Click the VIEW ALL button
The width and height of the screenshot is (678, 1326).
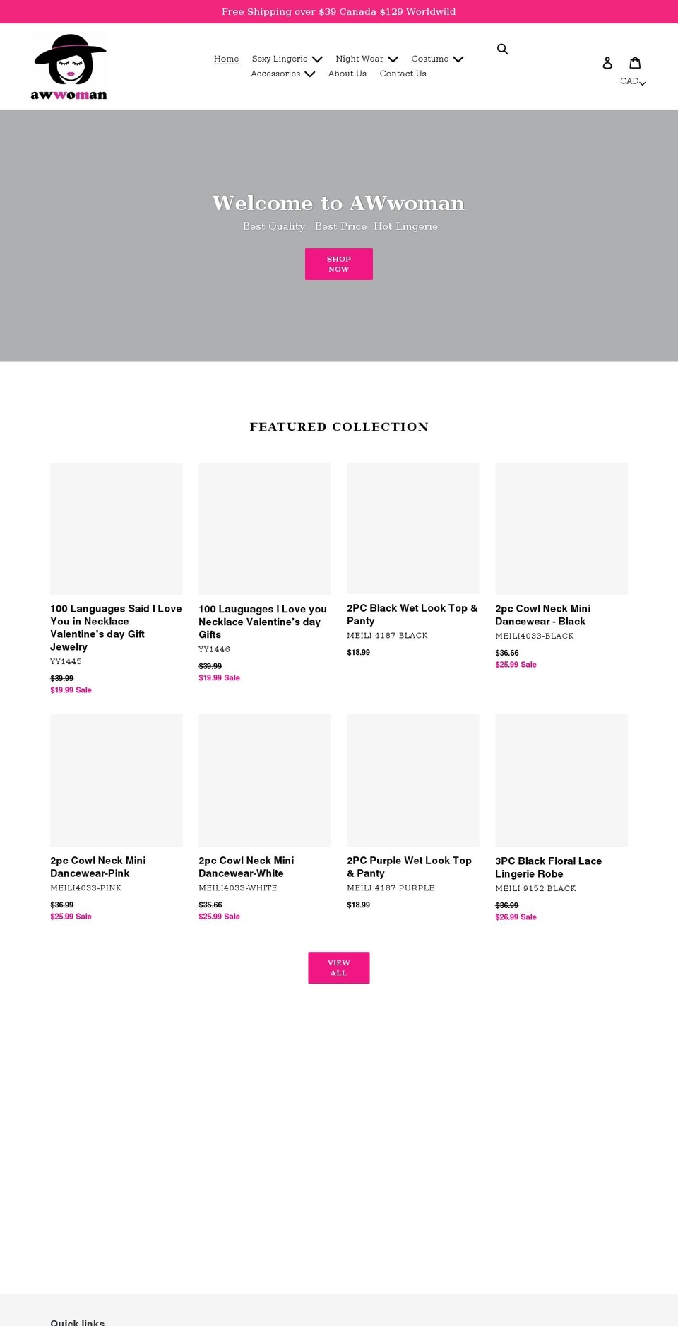coord(338,967)
